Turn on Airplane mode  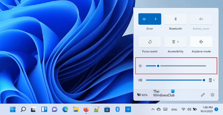click(x=201, y=42)
